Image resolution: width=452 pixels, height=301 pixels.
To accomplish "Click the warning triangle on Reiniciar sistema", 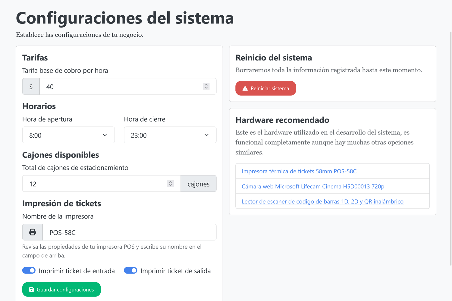I will 245,88.
